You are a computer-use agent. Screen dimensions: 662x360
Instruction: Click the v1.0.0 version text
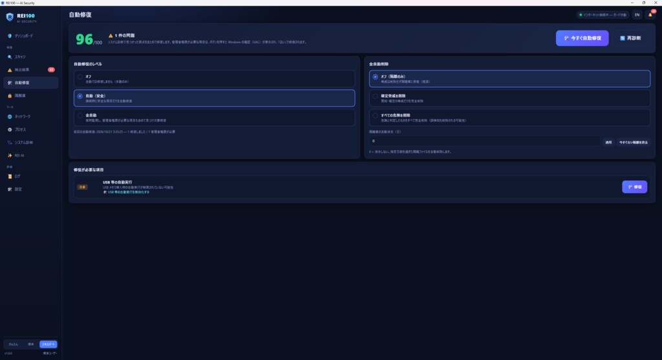point(8,354)
